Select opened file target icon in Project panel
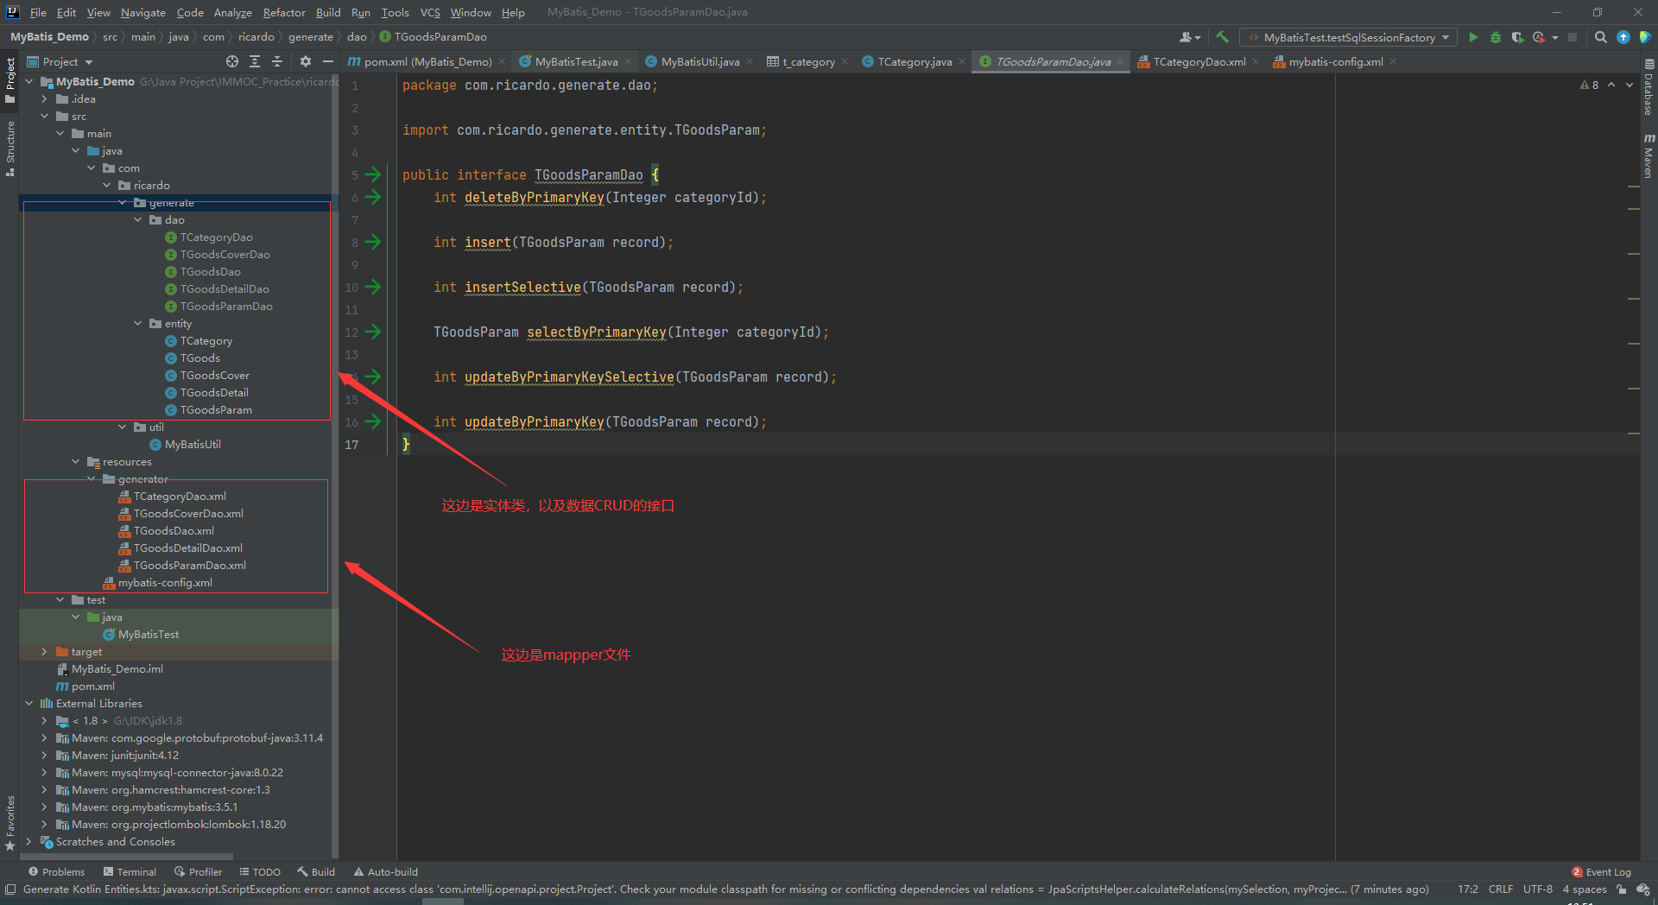Screen dimensions: 1658x905 pyautogui.click(x=232, y=61)
